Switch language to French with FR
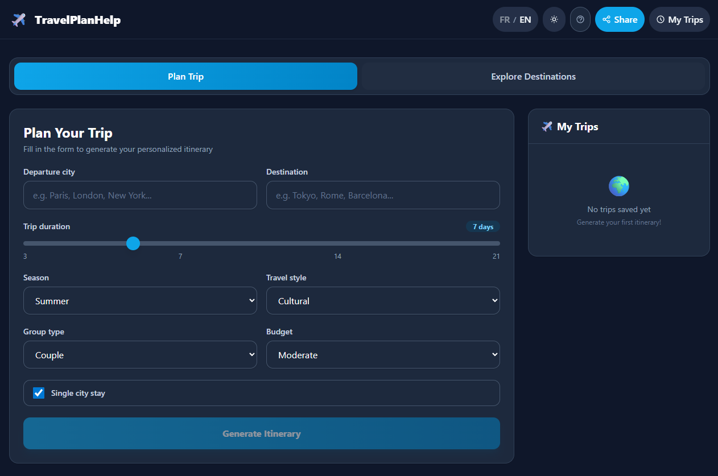718x476 pixels. (x=504, y=19)
